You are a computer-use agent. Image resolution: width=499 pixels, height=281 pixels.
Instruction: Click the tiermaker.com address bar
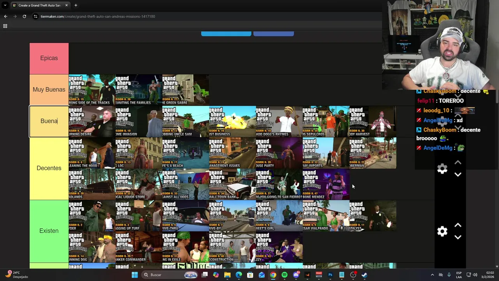pos(207,16)
